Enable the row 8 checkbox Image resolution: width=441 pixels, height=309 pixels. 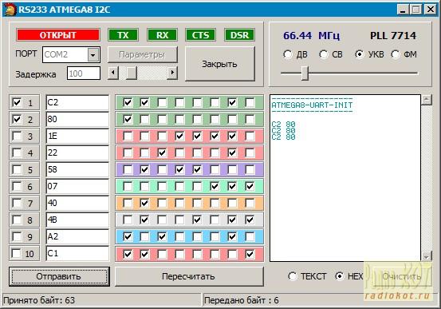point(17,220)
